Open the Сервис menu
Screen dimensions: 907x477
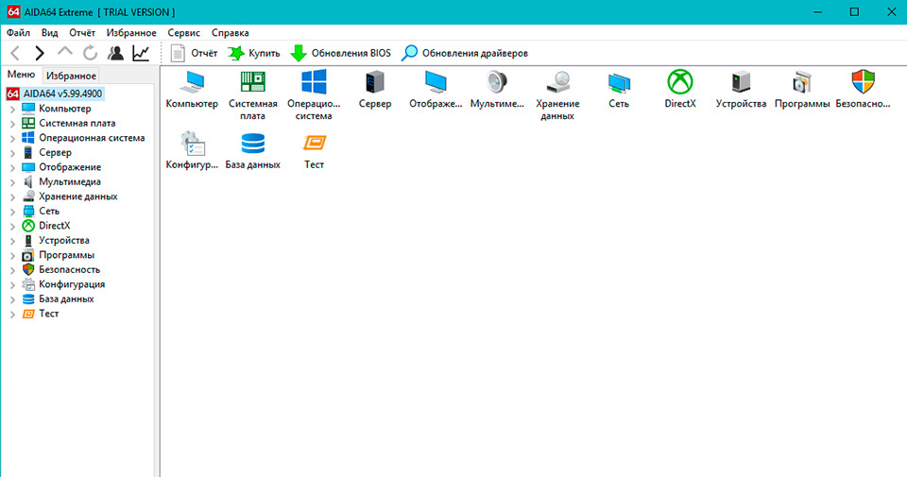184,33
